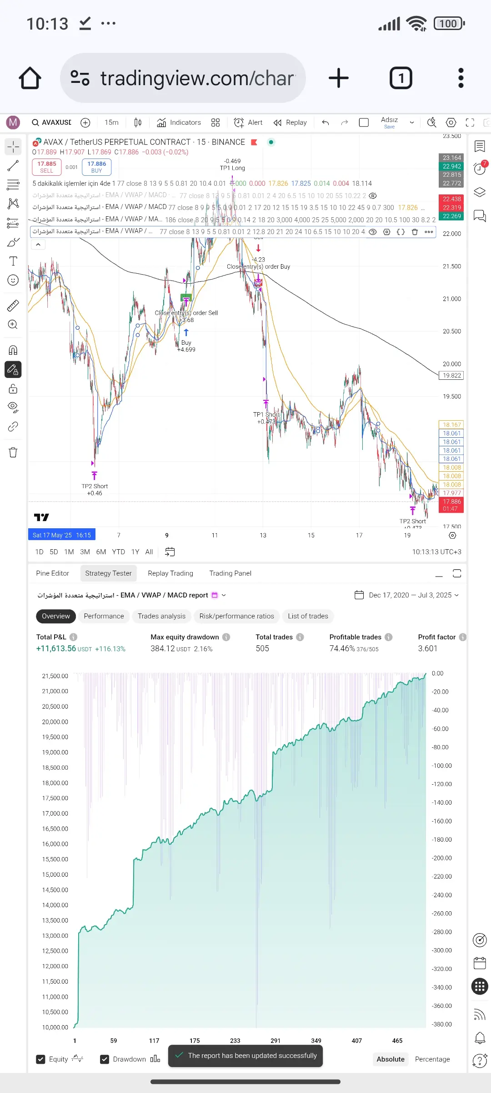Hide the selected strategy via eye icon
The width and height of the screenshot is (491, 1093).
(x=372, y=232)
